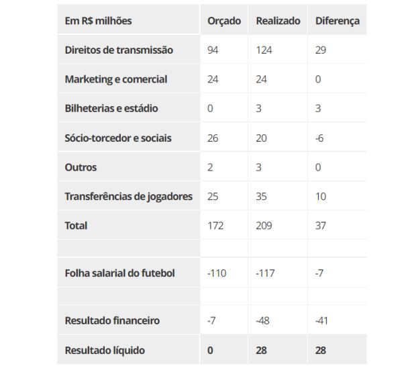
Task: Click the 'Realizado' column header
Action: 278,21
